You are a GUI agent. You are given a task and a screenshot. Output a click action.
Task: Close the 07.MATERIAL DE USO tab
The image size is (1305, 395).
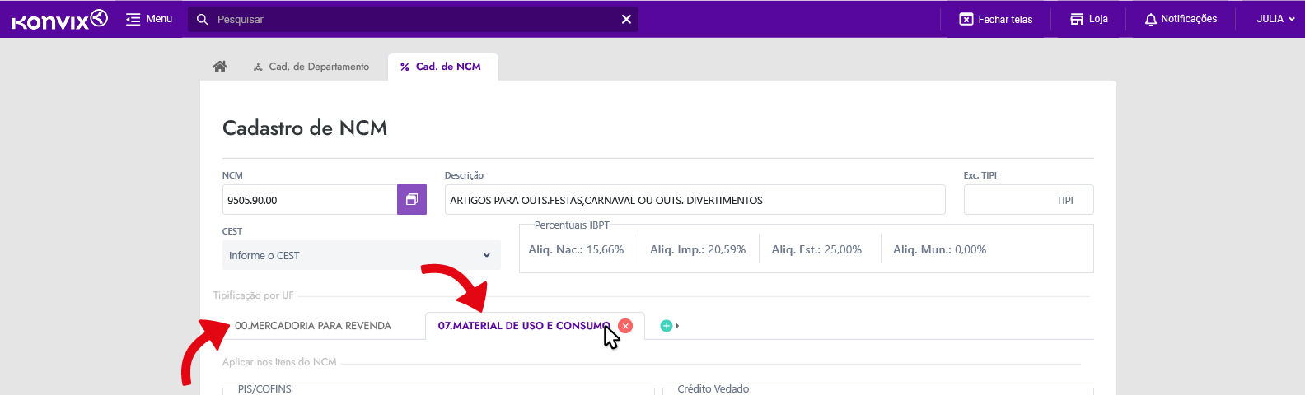(625, 326)
